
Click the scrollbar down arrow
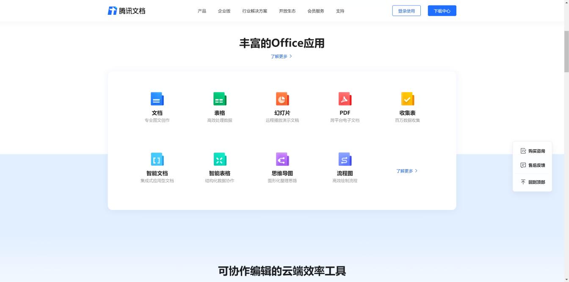point(566,279)
